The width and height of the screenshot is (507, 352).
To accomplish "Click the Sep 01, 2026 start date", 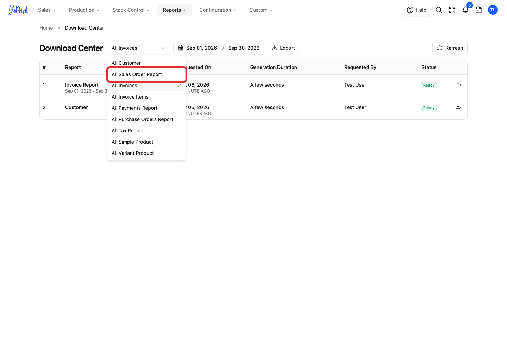I will click(201, 48).
